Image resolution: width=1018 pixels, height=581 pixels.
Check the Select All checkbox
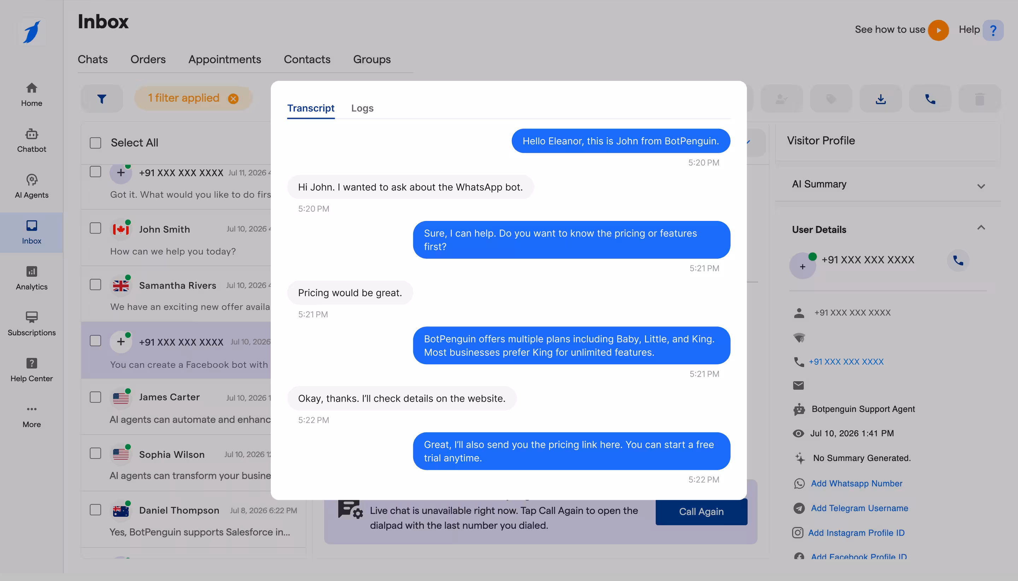tap(95, 143)
